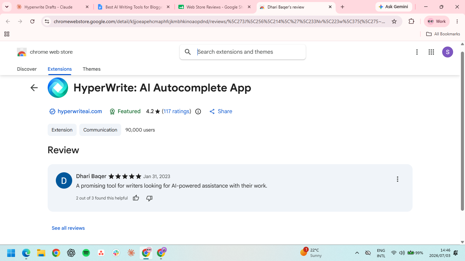Switch to the Themes tab
Viewport: 465px width, 261px height.
[92, 69]
